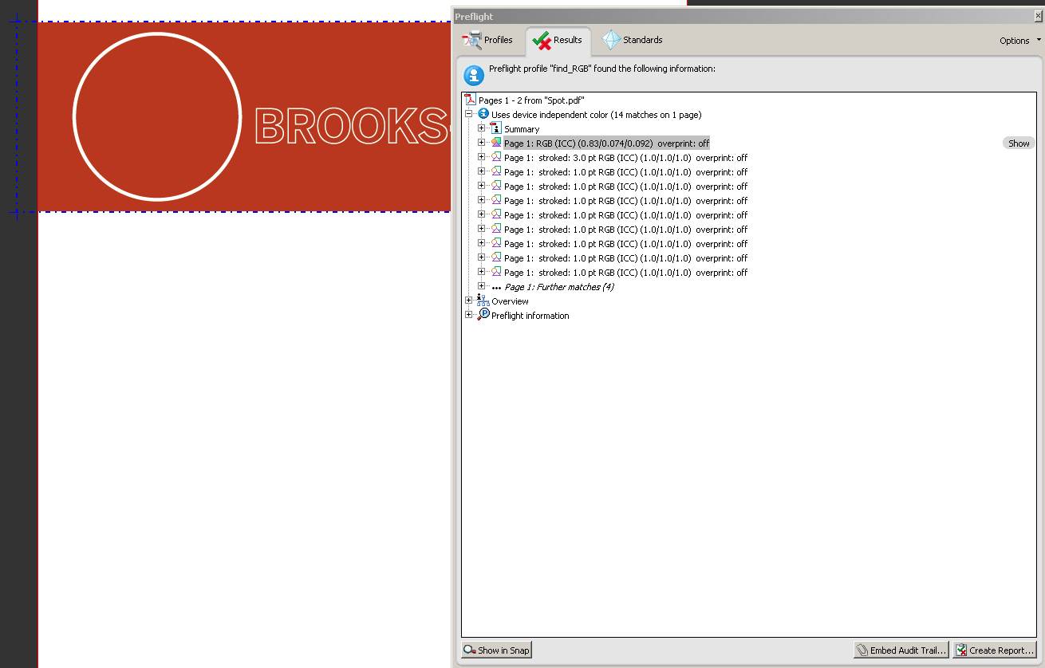
Task: Expand the Overview node
Action: 469,301
